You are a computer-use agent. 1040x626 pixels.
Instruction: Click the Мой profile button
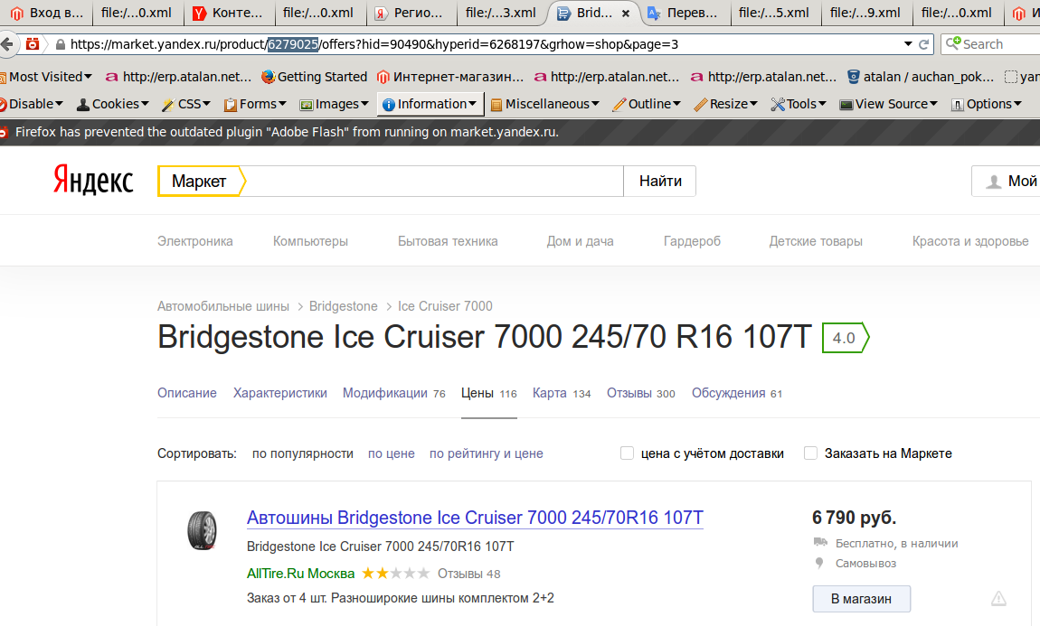(x=1007, y=181)
